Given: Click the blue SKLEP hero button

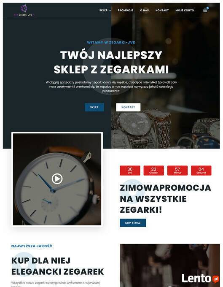Looking at the screenshot, I should [94, 107].
